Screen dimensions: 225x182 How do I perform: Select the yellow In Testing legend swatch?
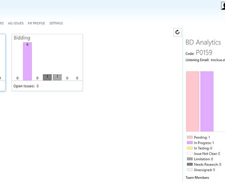click(190, 148)
